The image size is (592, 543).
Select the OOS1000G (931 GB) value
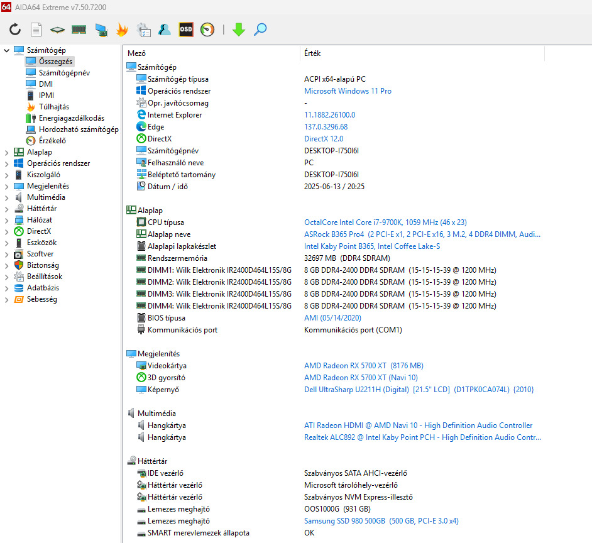337,509
